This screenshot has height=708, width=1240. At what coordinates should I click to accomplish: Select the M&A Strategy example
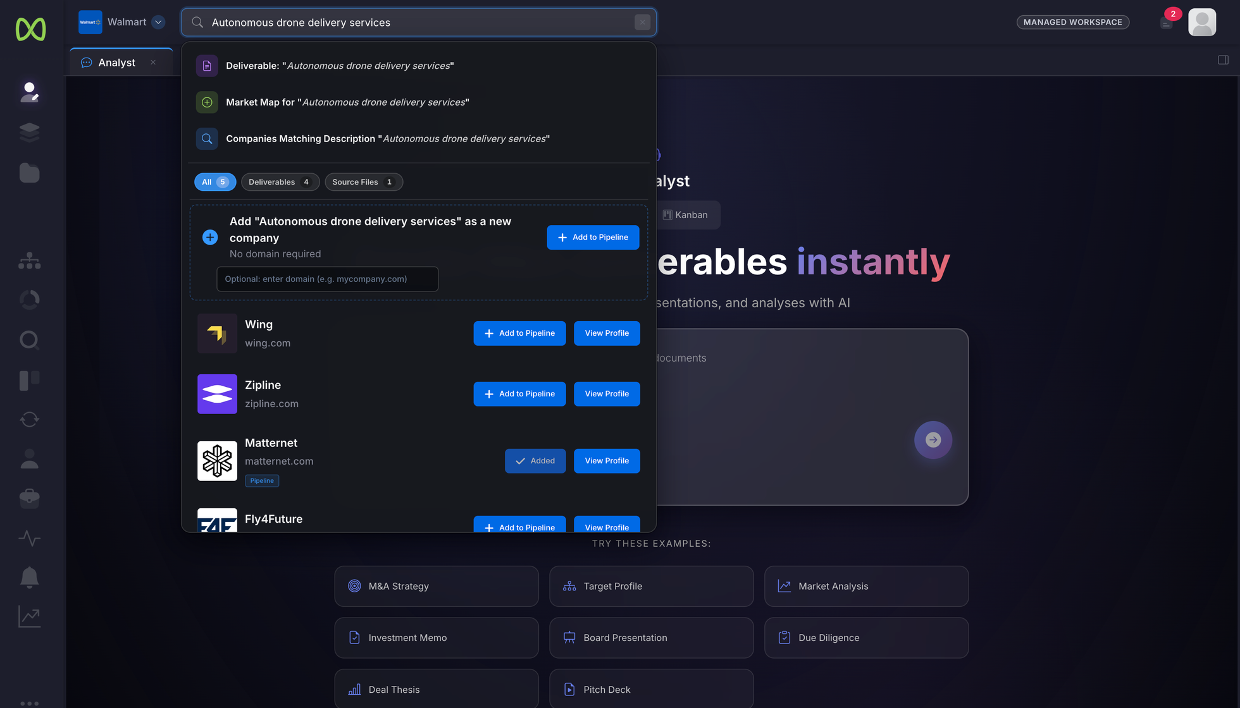[437, 587]
